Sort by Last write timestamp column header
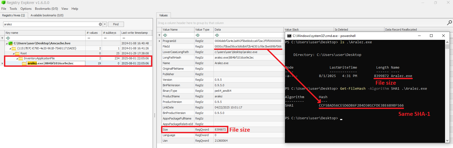Image resolution: width=453 pixels, height=148 pixels. 134,33
